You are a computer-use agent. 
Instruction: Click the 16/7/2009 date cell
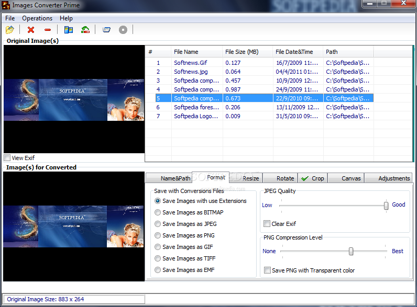point(297,63)
